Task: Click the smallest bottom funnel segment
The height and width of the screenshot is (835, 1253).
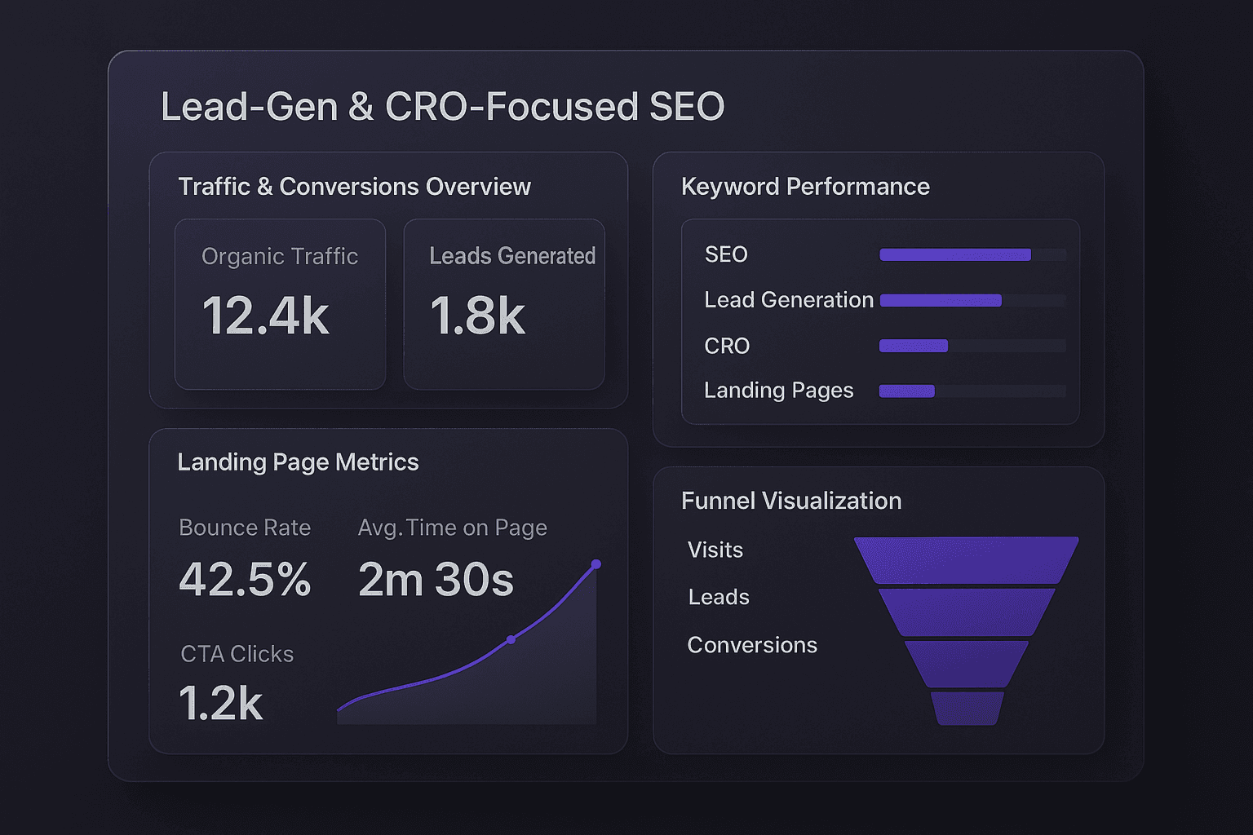Action: click(967, 709)
